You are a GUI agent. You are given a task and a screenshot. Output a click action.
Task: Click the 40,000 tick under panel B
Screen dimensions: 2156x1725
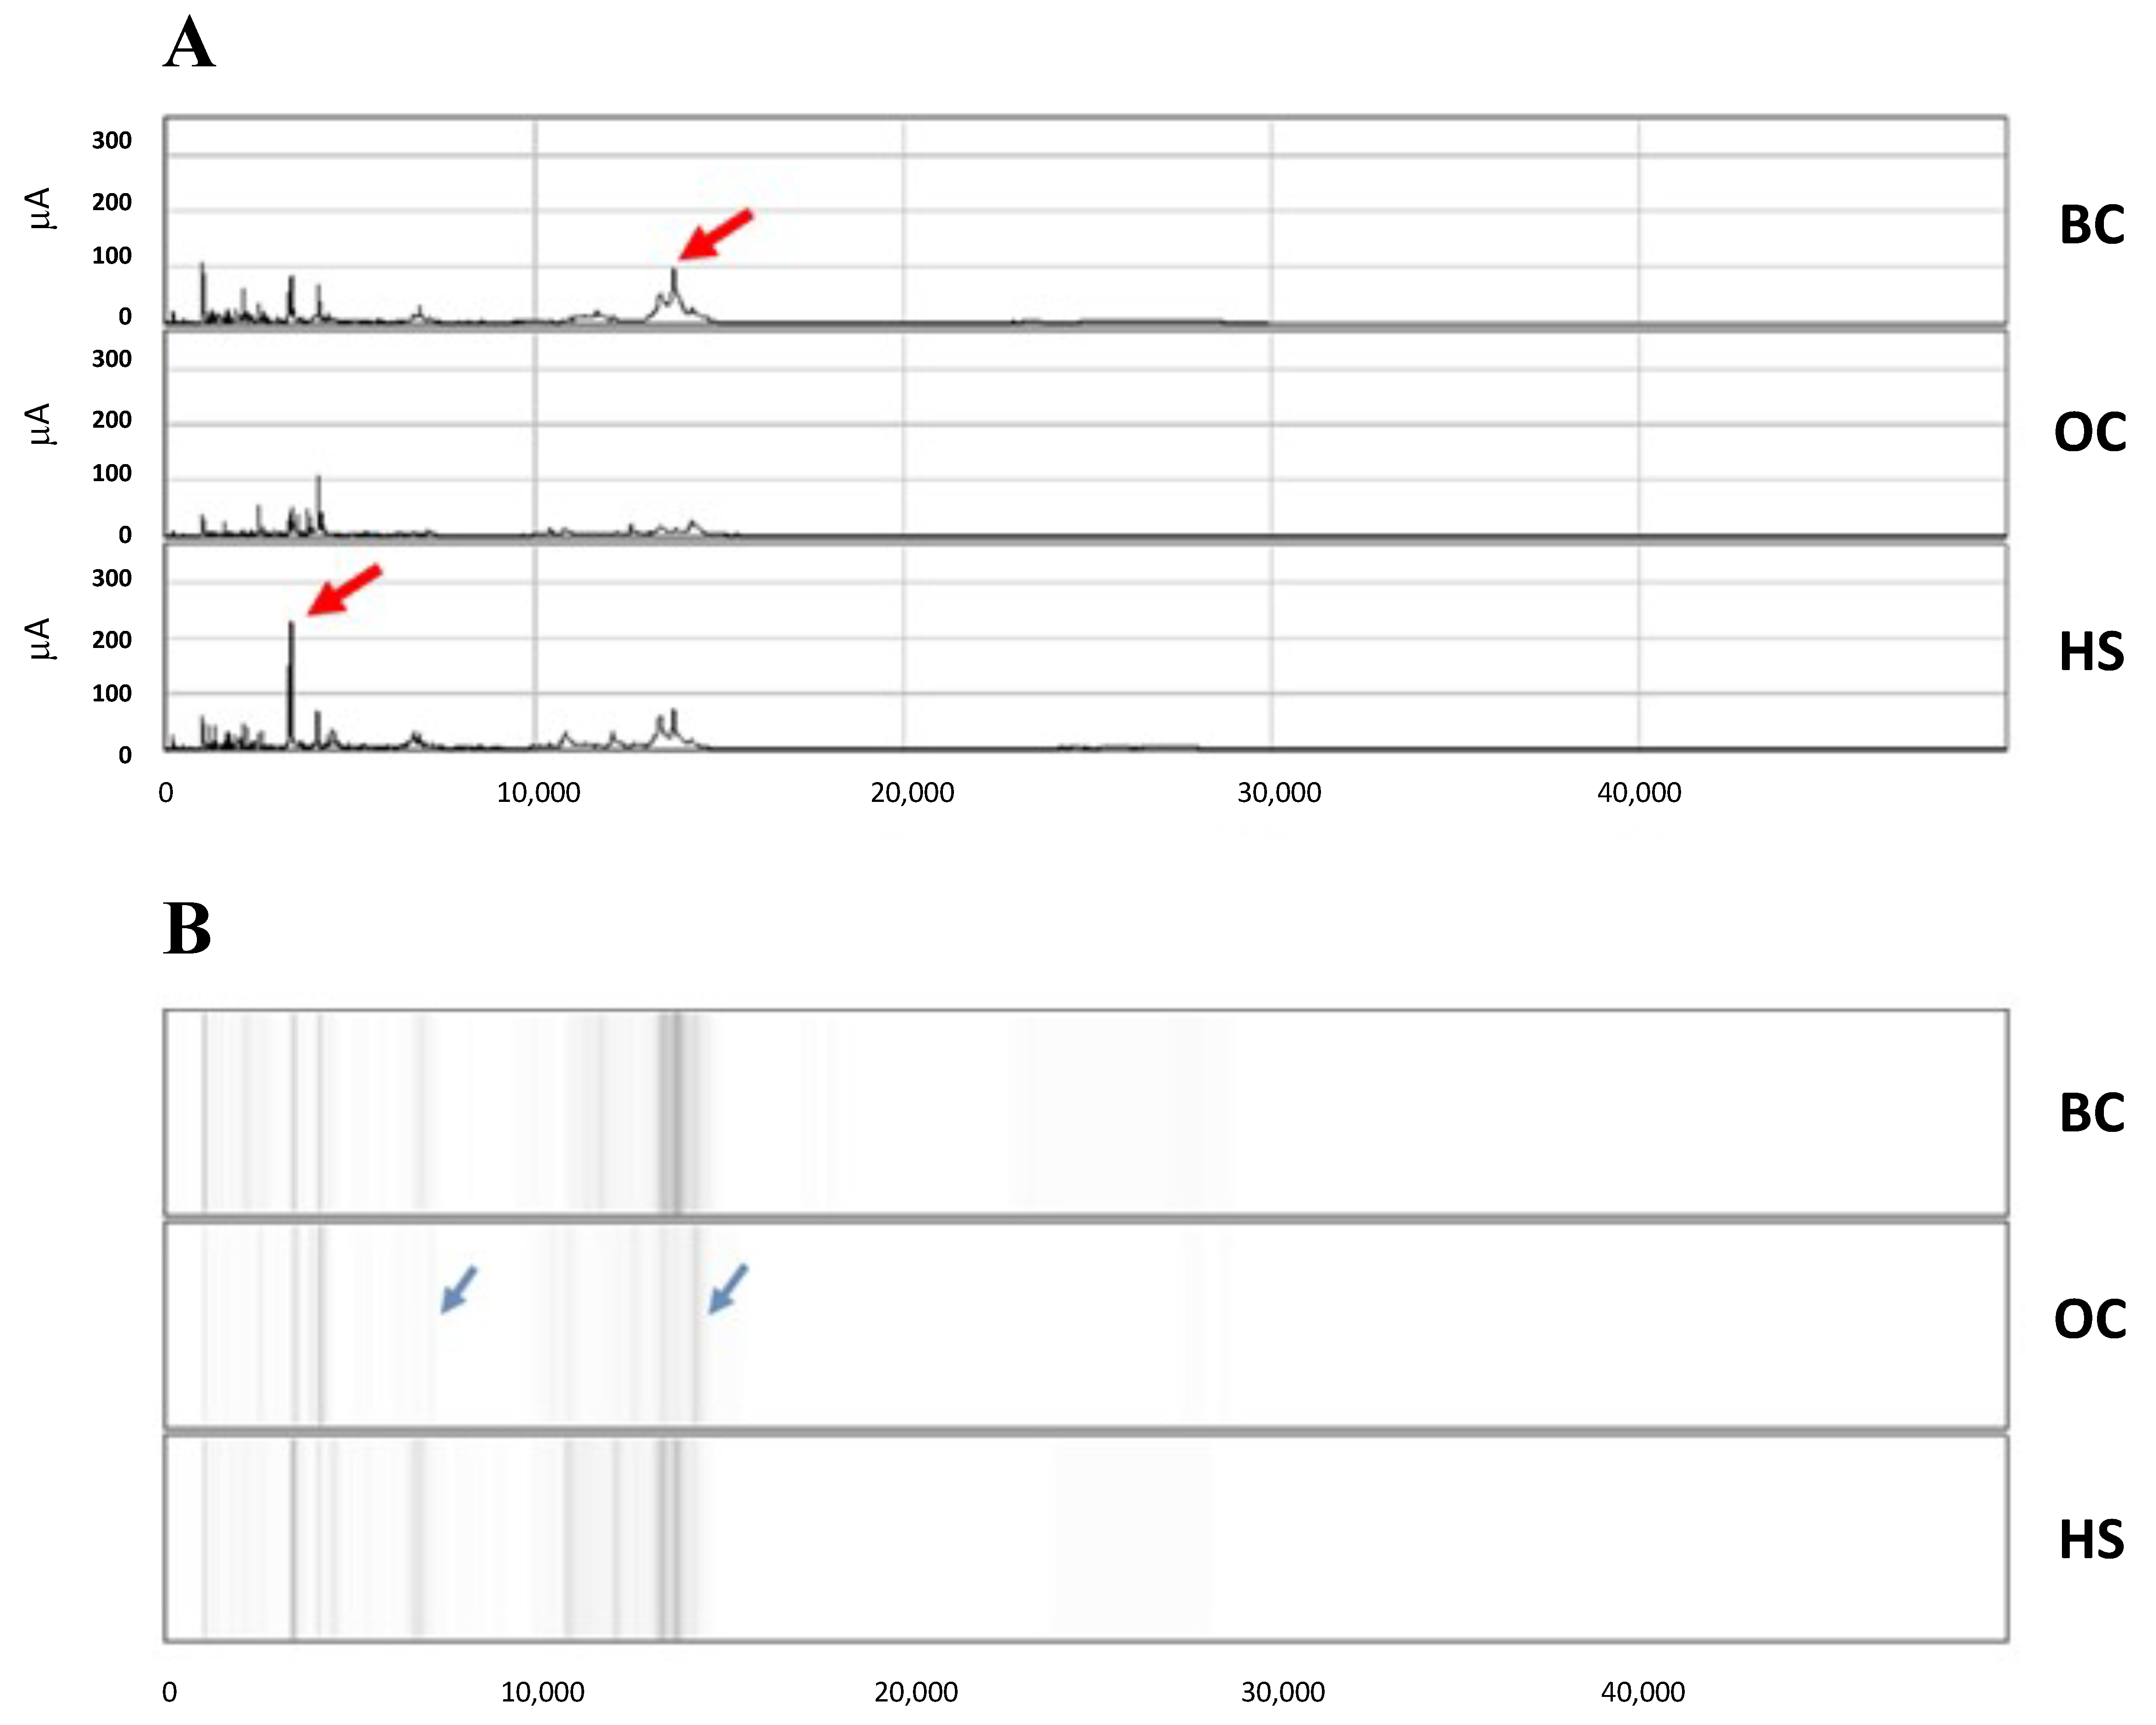coord(1643,1692)
